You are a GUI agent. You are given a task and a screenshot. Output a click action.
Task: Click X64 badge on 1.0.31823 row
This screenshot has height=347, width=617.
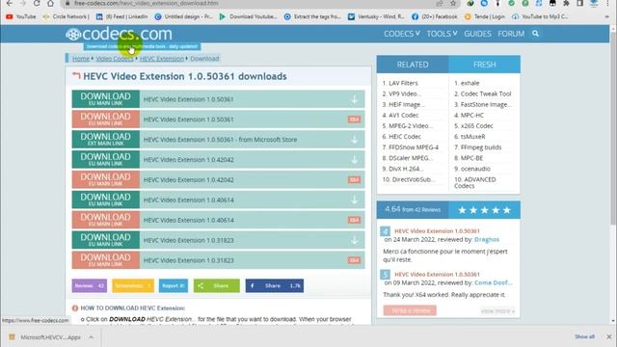click(x=354, y=260)
